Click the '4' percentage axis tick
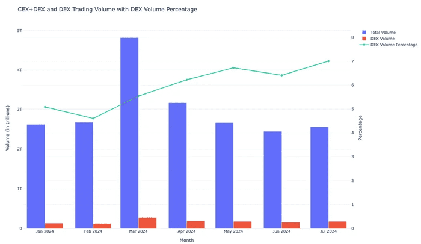 352,133
